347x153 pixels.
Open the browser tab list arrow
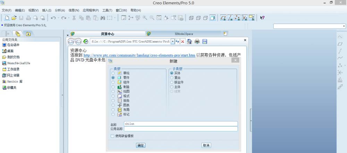(68, 35)
